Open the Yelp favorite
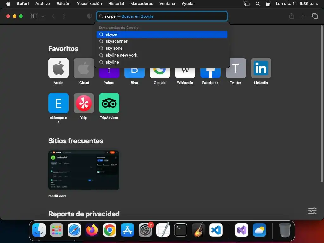Screen dimensions: 324x243 [84, 103]
